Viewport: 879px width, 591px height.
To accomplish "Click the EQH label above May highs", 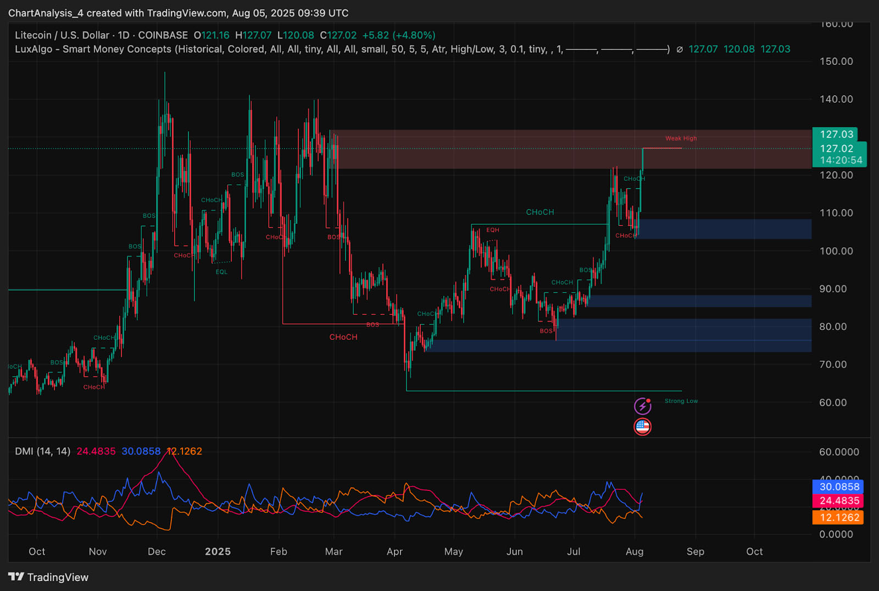I will [x=492, y=230].
